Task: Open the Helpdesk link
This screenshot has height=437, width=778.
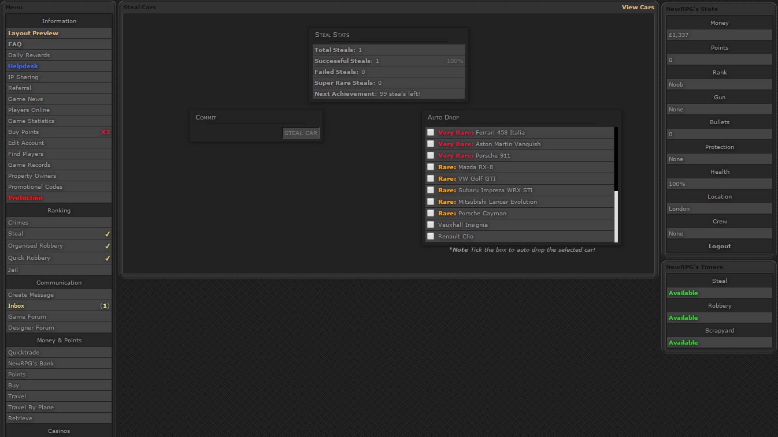Action: (58, 66)
